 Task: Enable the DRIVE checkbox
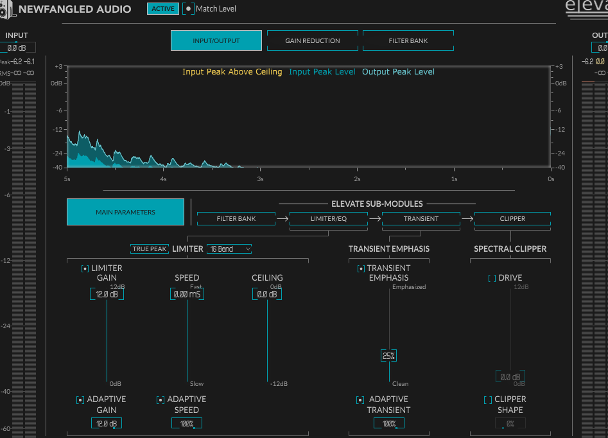(492, 278)
